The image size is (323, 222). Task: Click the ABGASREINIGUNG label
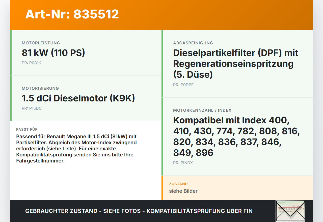(x=193, y=43)
